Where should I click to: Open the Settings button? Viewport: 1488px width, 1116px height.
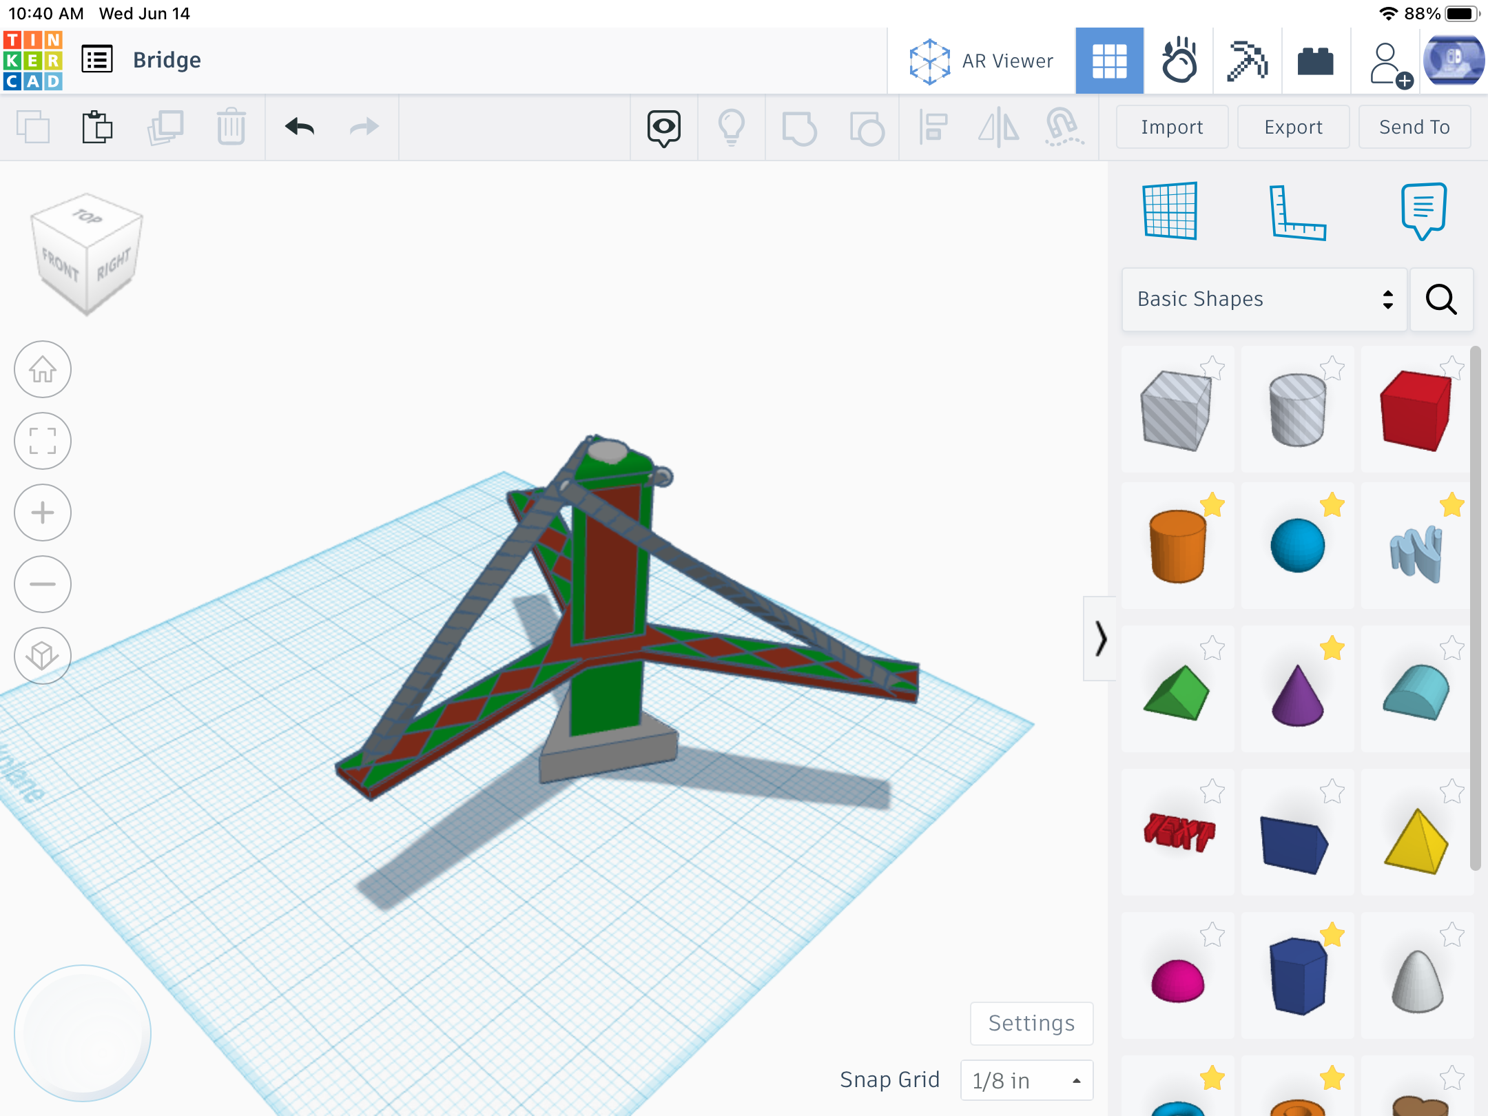tap(1031, 1023)
